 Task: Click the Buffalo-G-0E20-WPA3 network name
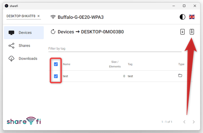(x=81, y=17)
